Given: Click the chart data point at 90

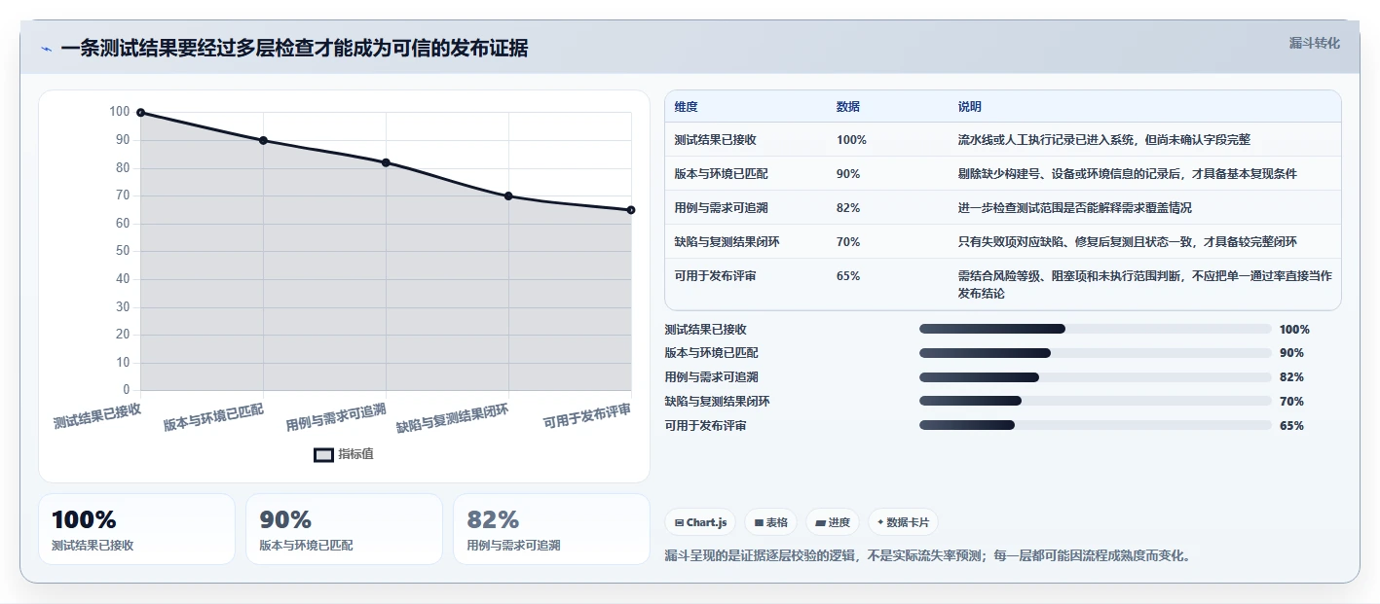Looking at the screenshot, I should [x=263, y=140].
